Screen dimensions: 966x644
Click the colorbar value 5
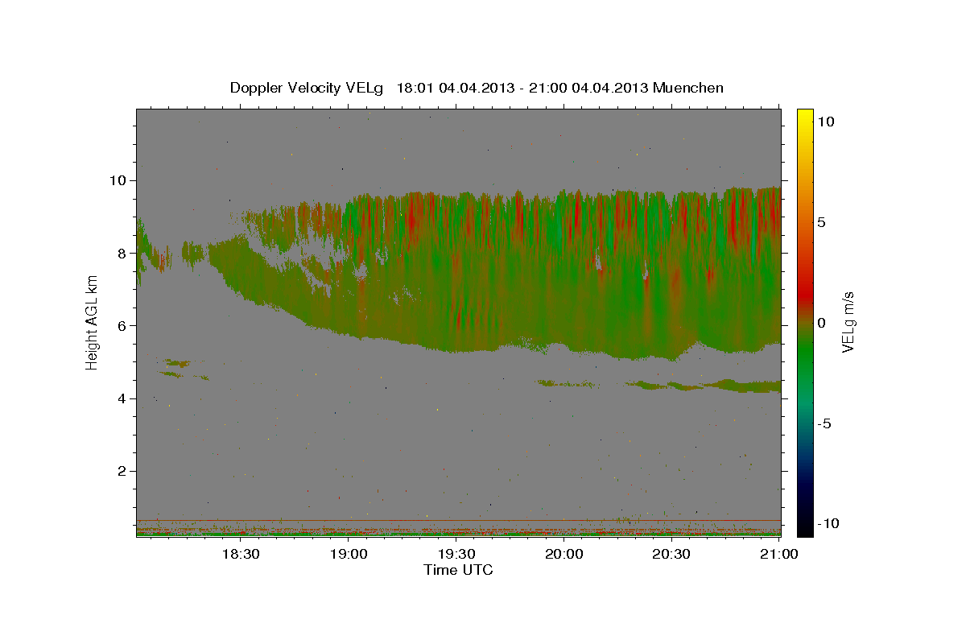point(824,222)
